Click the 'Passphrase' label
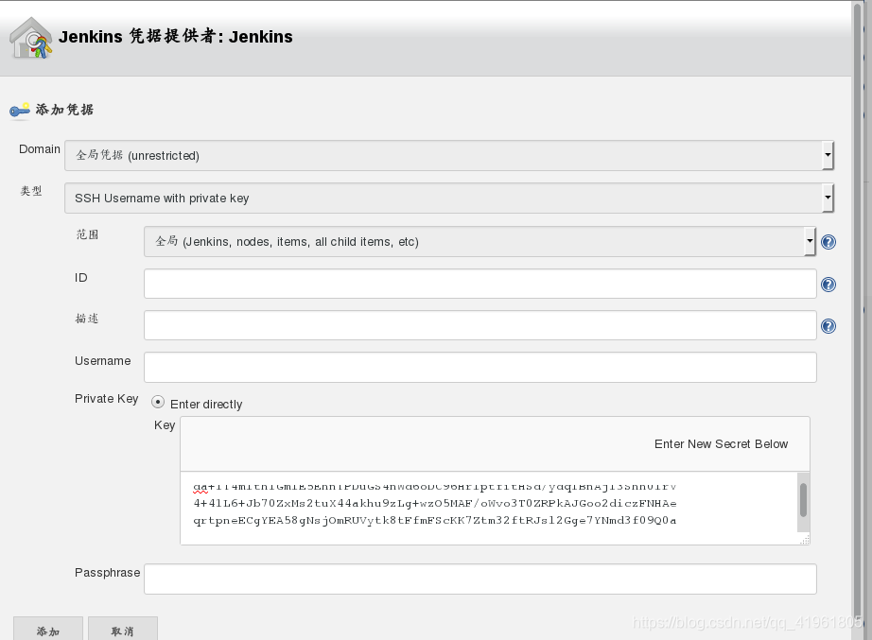 [107, 572]
